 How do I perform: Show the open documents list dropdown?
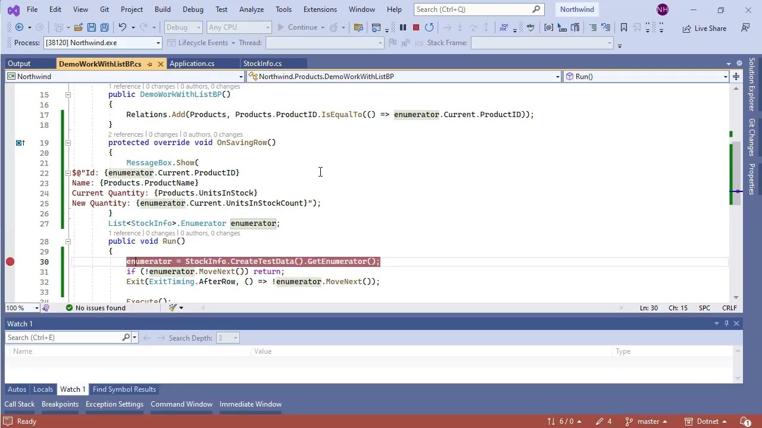tap(729, 64)
